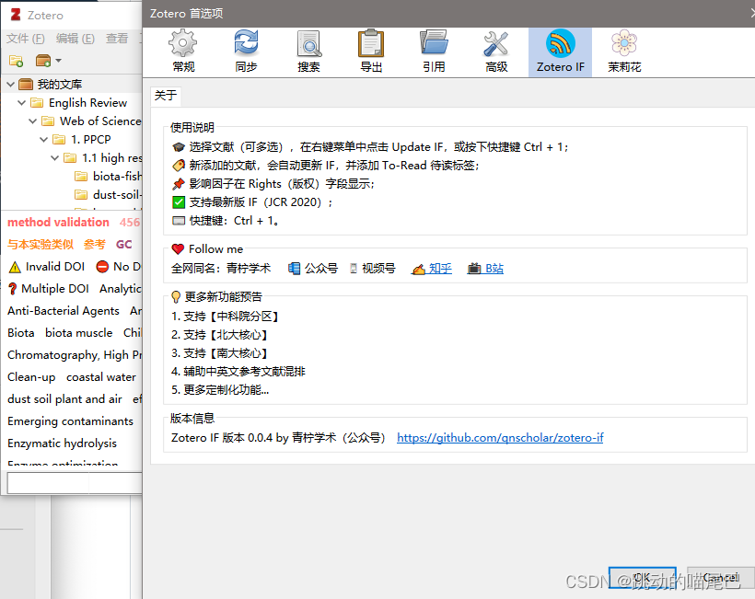Viewport: 755px width, 599px height.
Task: Collapse the Web of Science folder
Action: point(32,121)
